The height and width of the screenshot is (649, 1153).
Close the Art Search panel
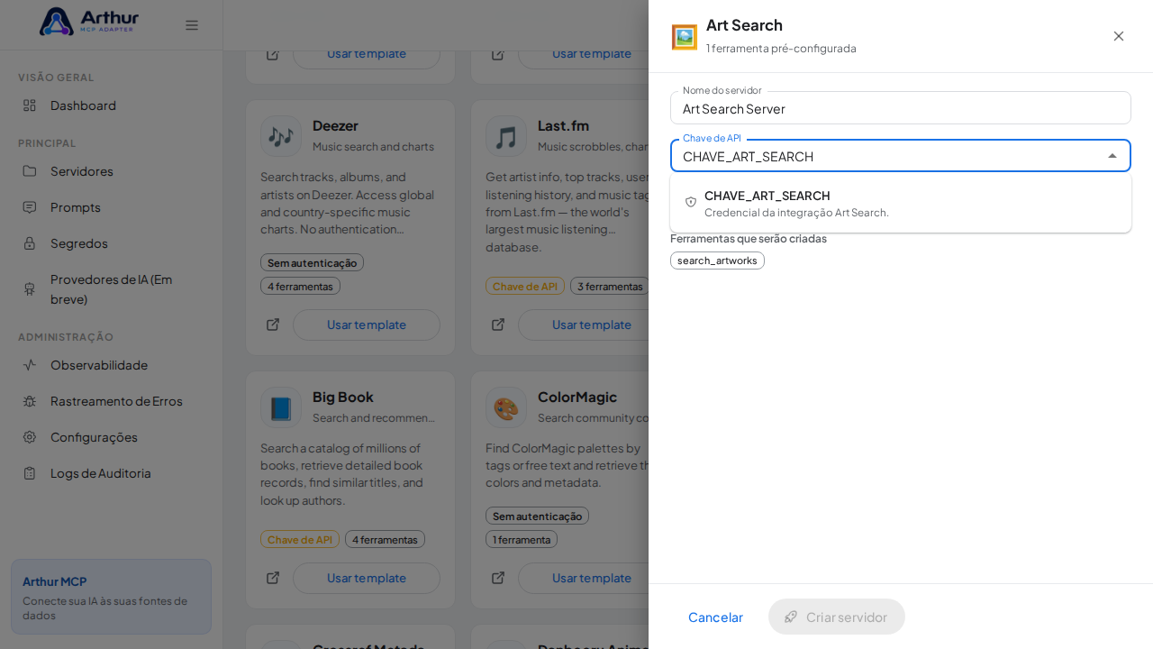coord(1119,36)
